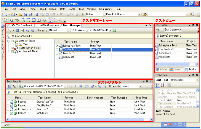This screenshot has height=129, width=201.
Task: Uncheck the IsLeapYearTest checkbox in Test Manager
Action: pyautogui.click(x=57, y=46)
